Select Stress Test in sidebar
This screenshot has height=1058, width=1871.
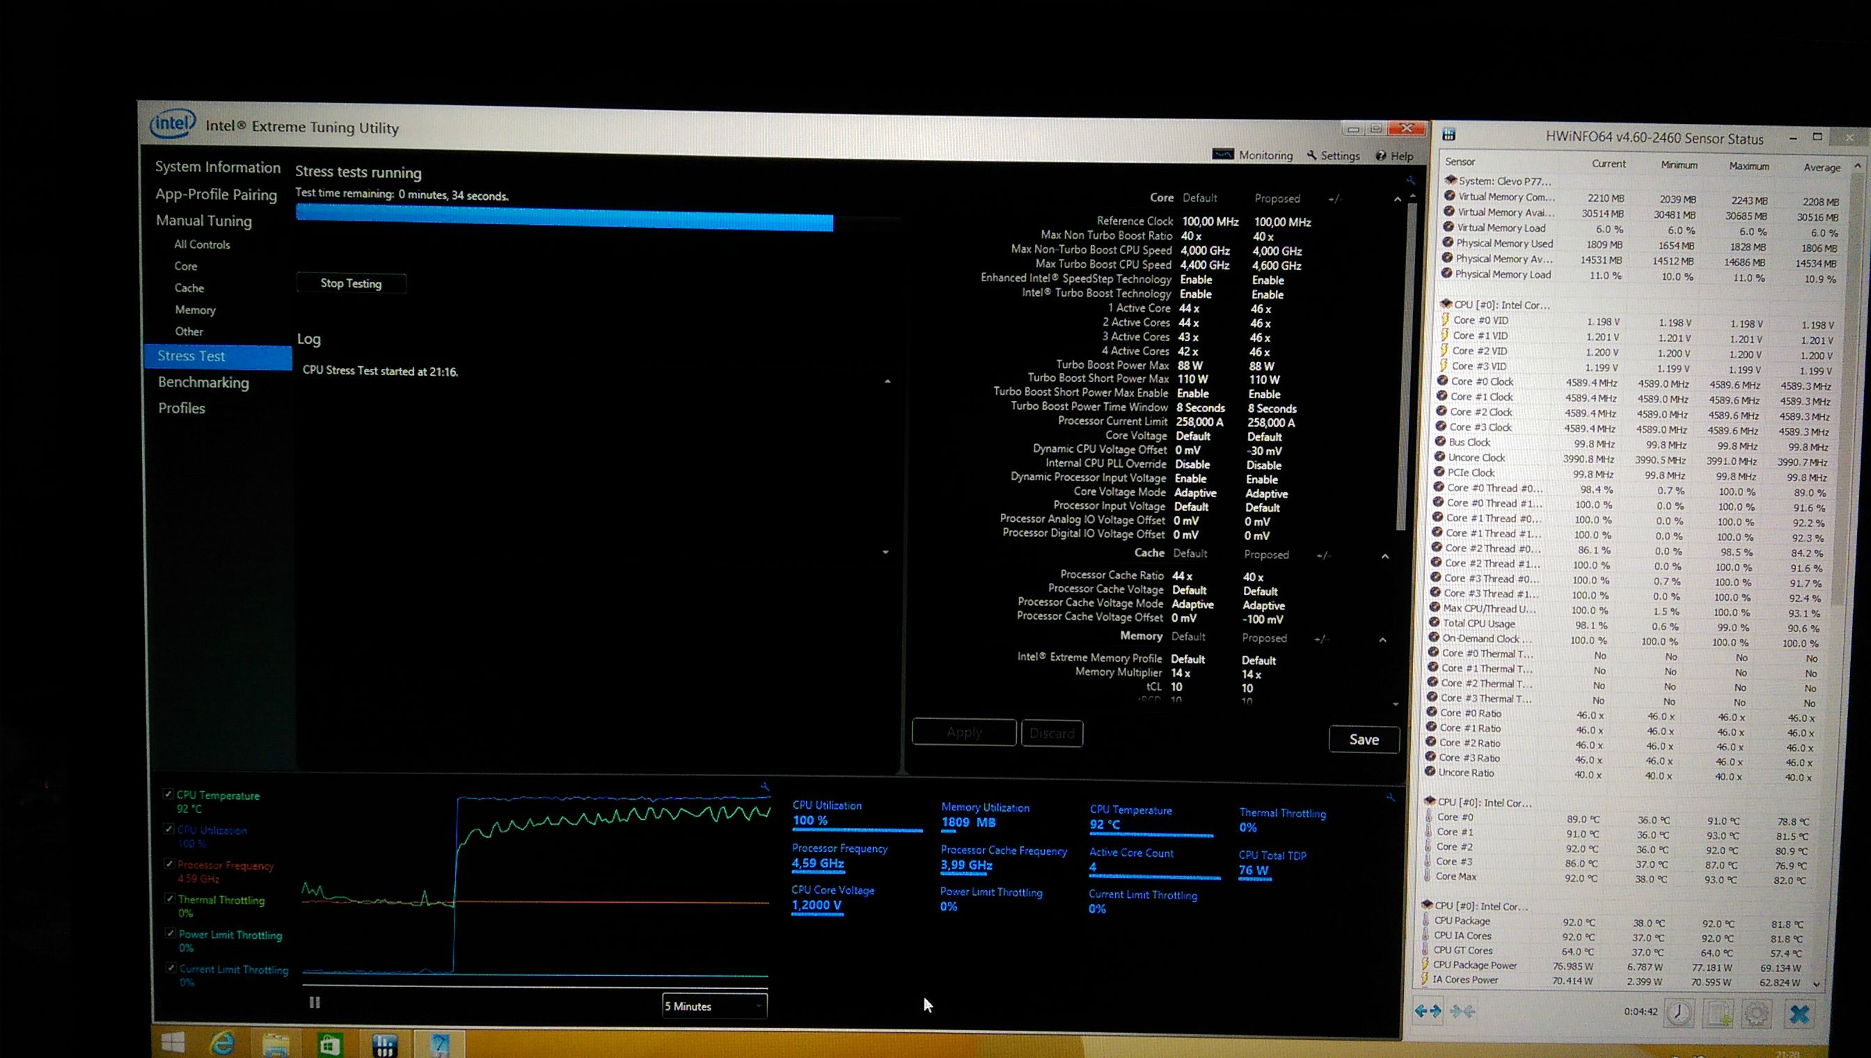click(x=218, y=356)
